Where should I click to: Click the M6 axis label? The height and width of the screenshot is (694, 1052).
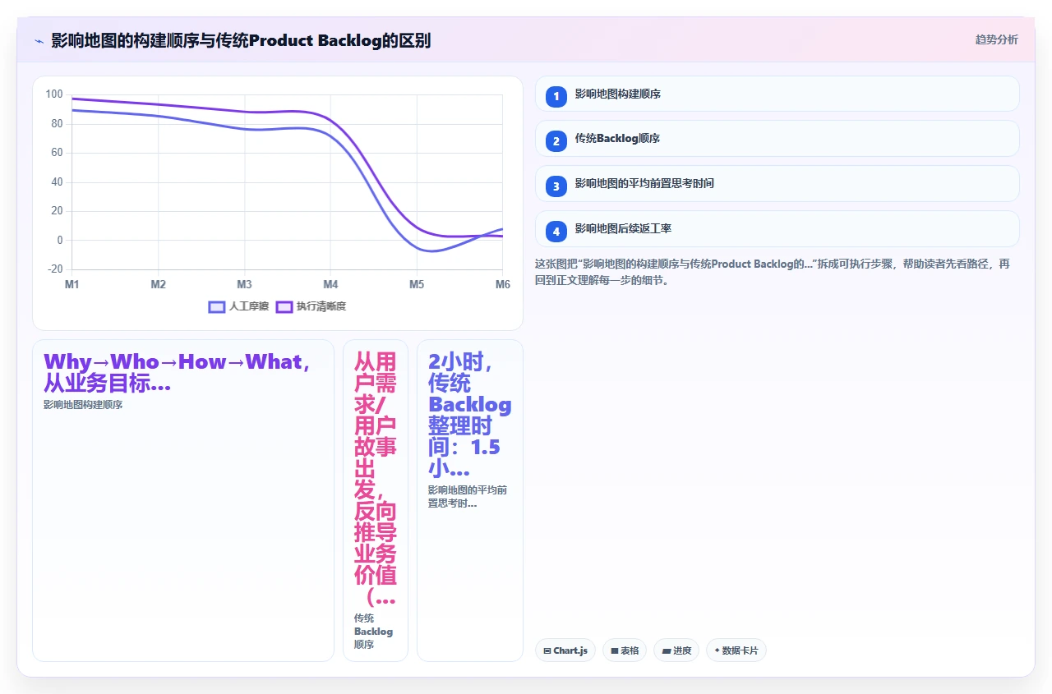coord(502,284)
